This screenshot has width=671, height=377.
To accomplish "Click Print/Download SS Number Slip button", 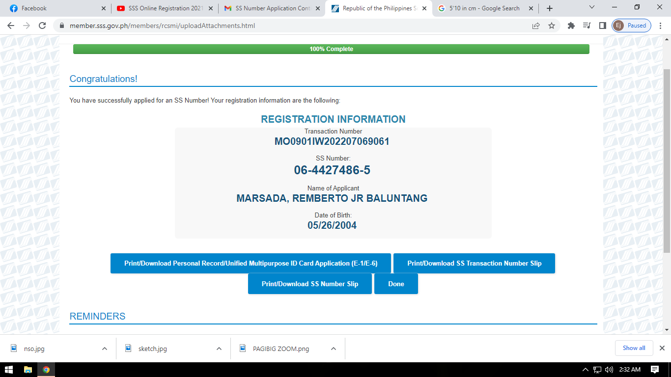I will pos(309,284).
